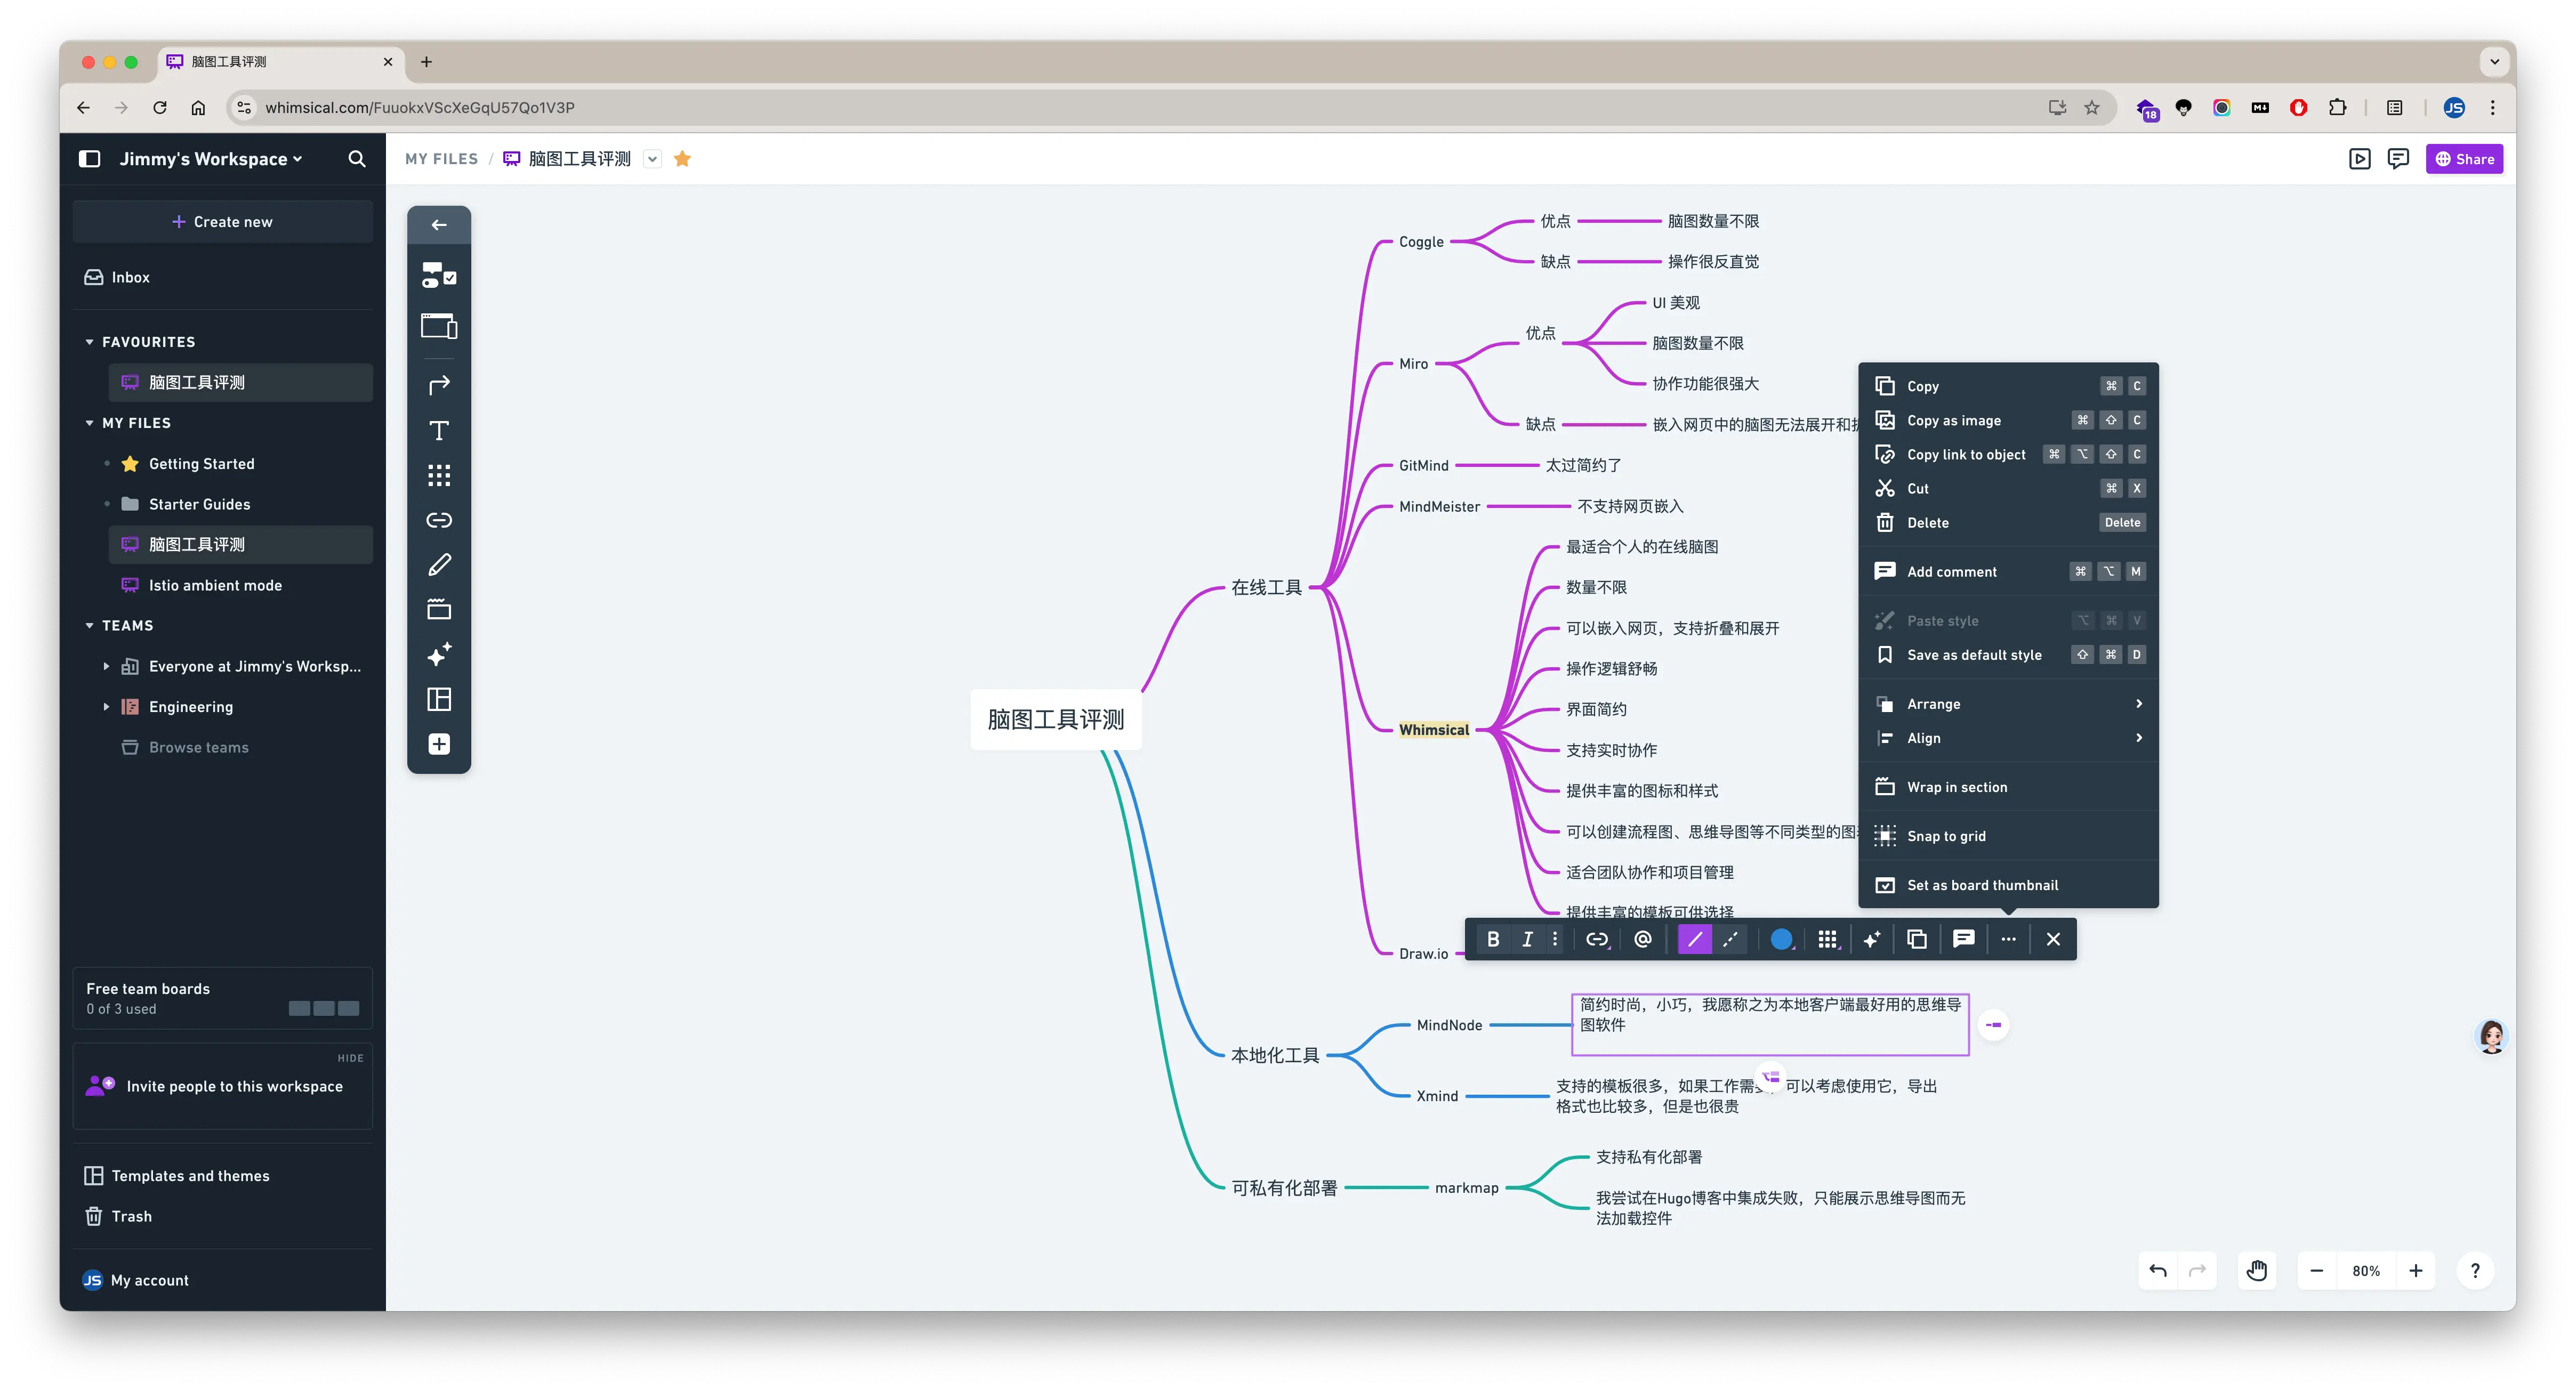
Task: Open the Arrange submenu
Action: (x=2008, y=704)
